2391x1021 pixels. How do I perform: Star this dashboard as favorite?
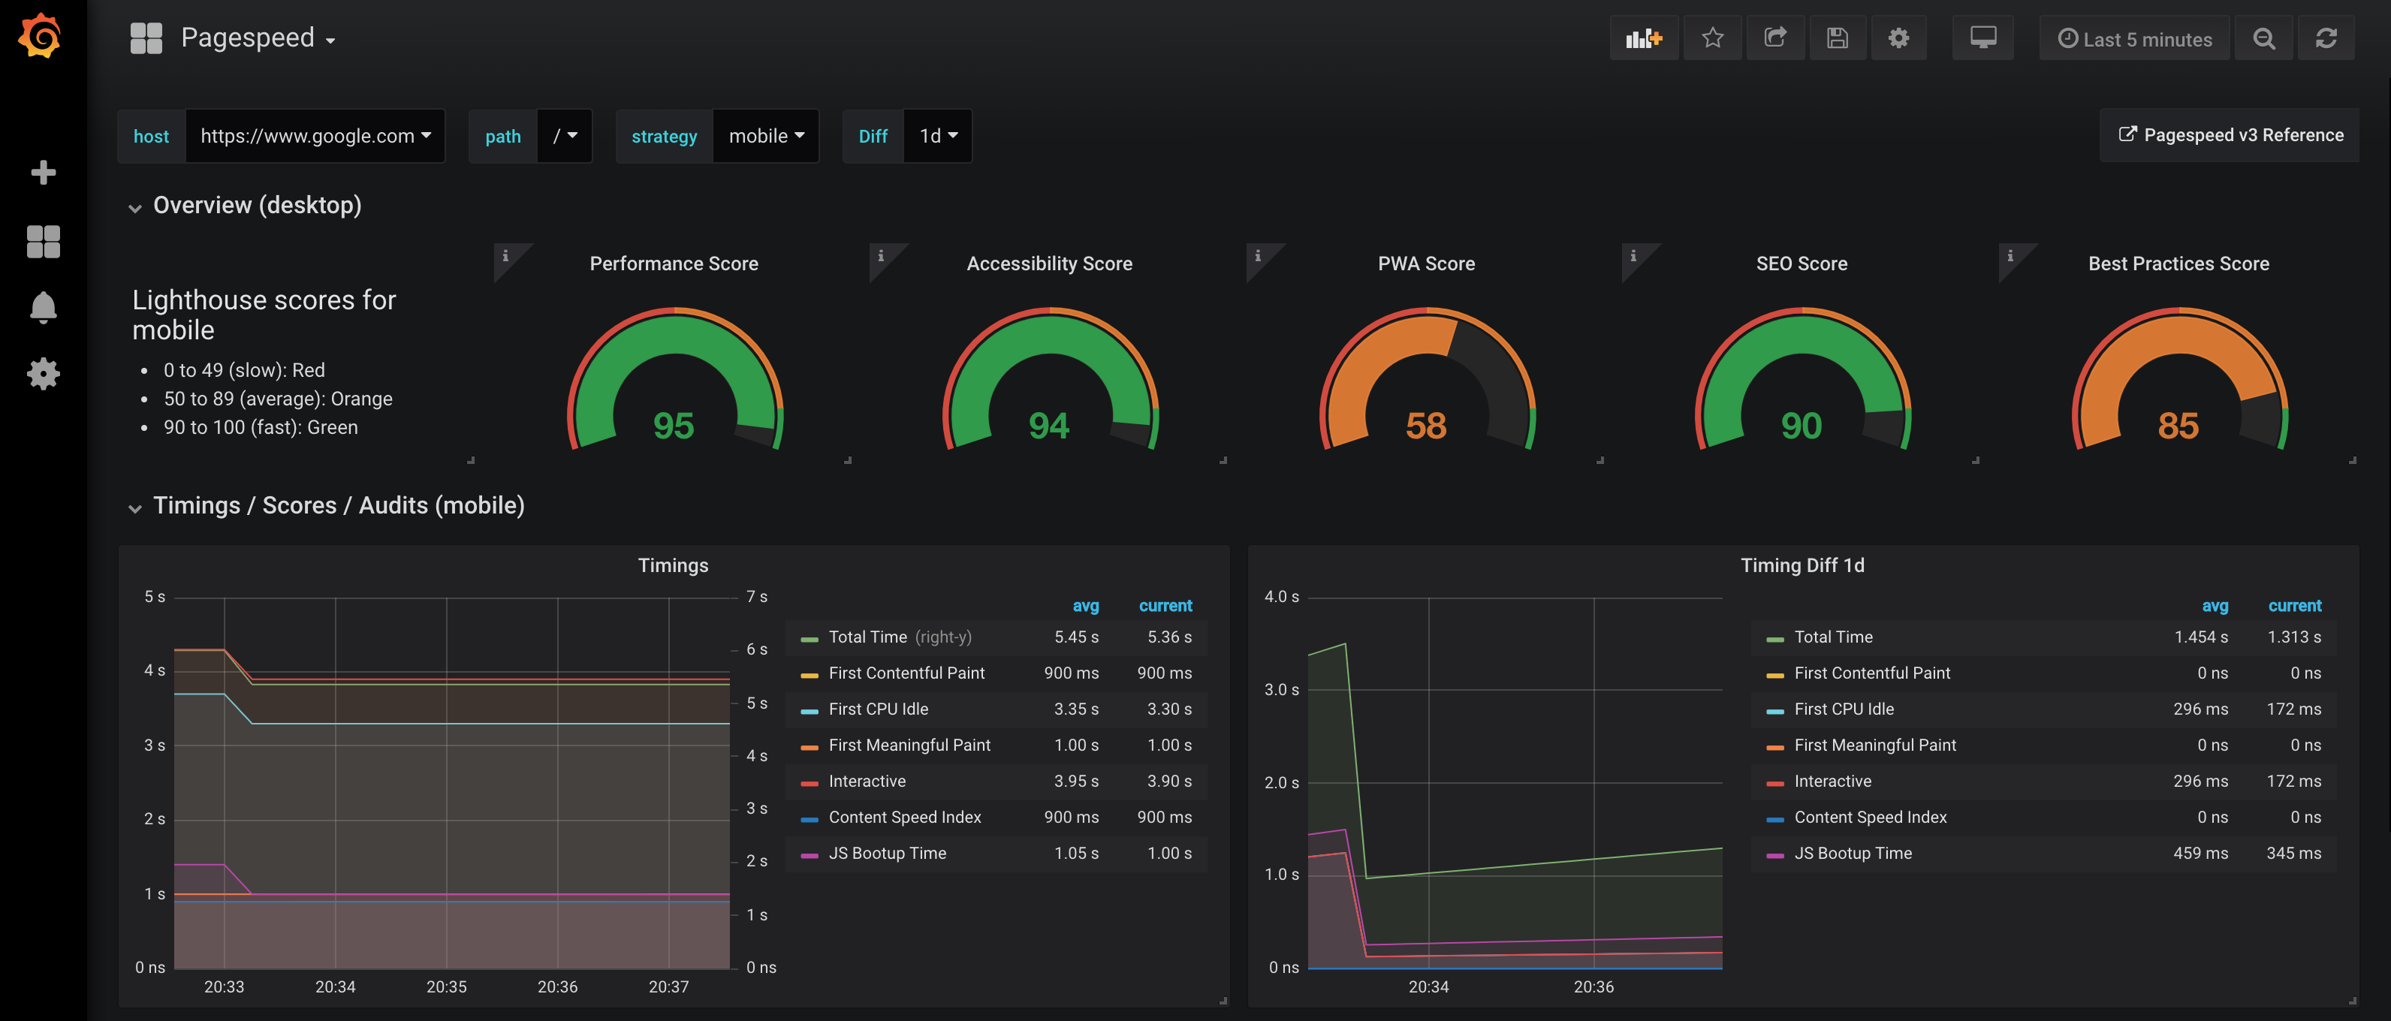[x=1712, y=38]
